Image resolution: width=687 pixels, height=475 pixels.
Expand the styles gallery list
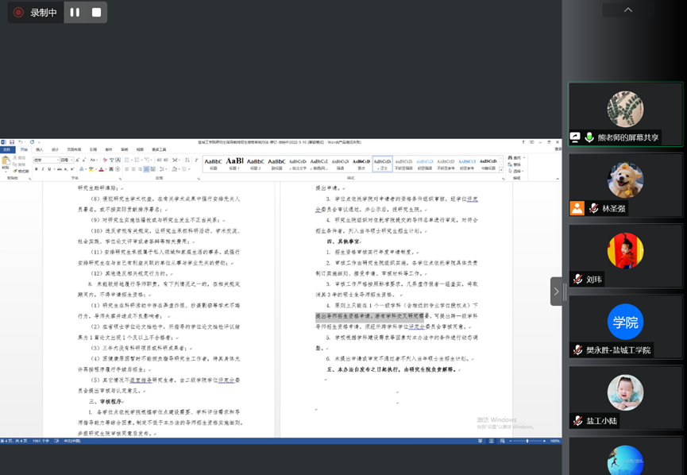click(501, 169)
